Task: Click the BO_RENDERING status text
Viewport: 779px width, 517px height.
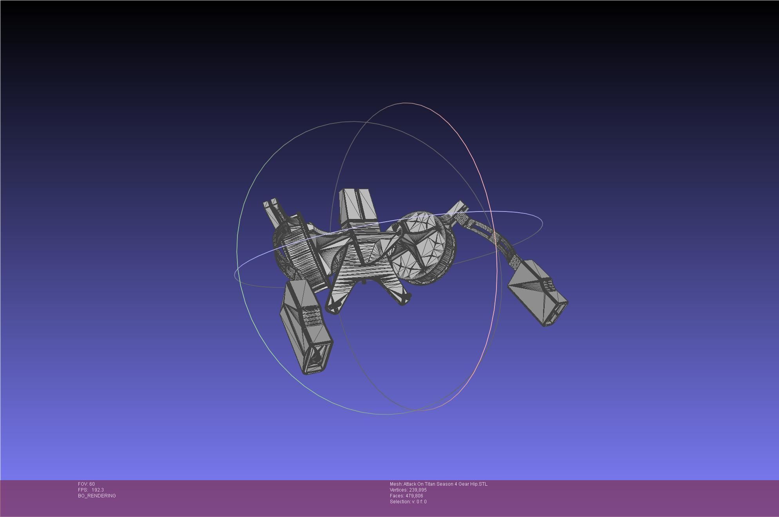Action: (97, 496)
